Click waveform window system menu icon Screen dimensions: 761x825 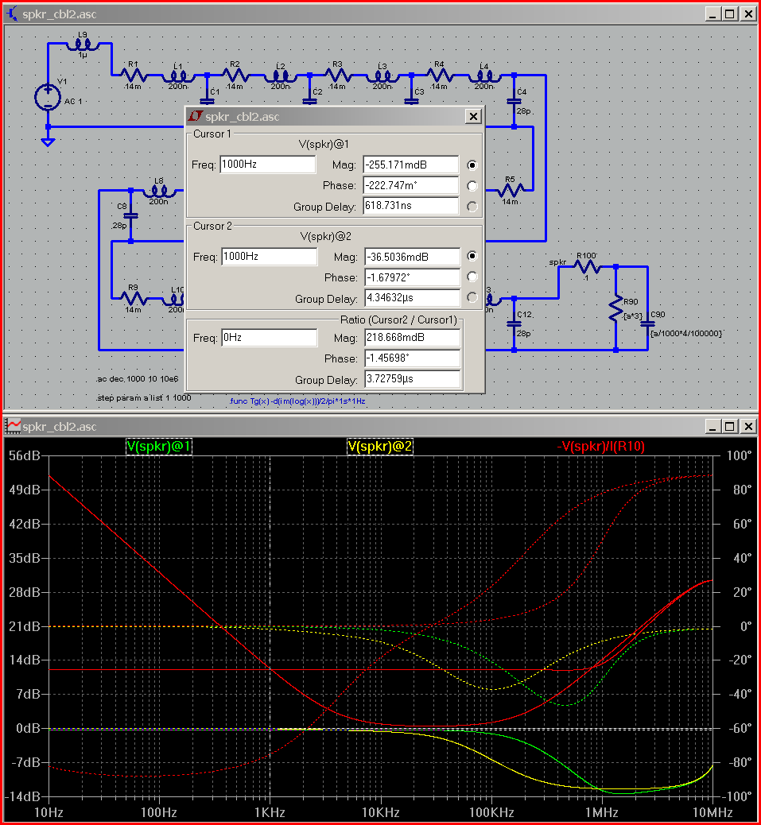pyautogui.click(x=13, y=426)
